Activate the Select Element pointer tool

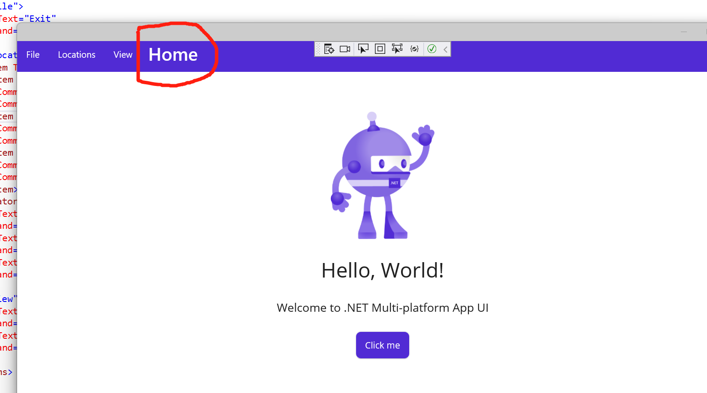[x=363, y=49]
